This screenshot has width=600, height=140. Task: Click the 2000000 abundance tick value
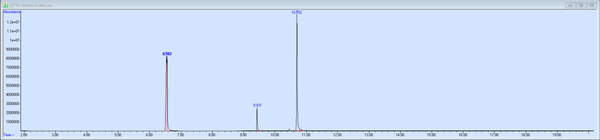click(13, 113)
